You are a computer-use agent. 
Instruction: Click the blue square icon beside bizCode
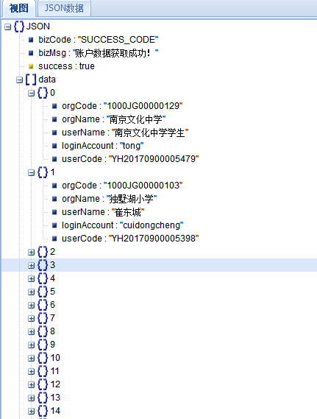31,40
